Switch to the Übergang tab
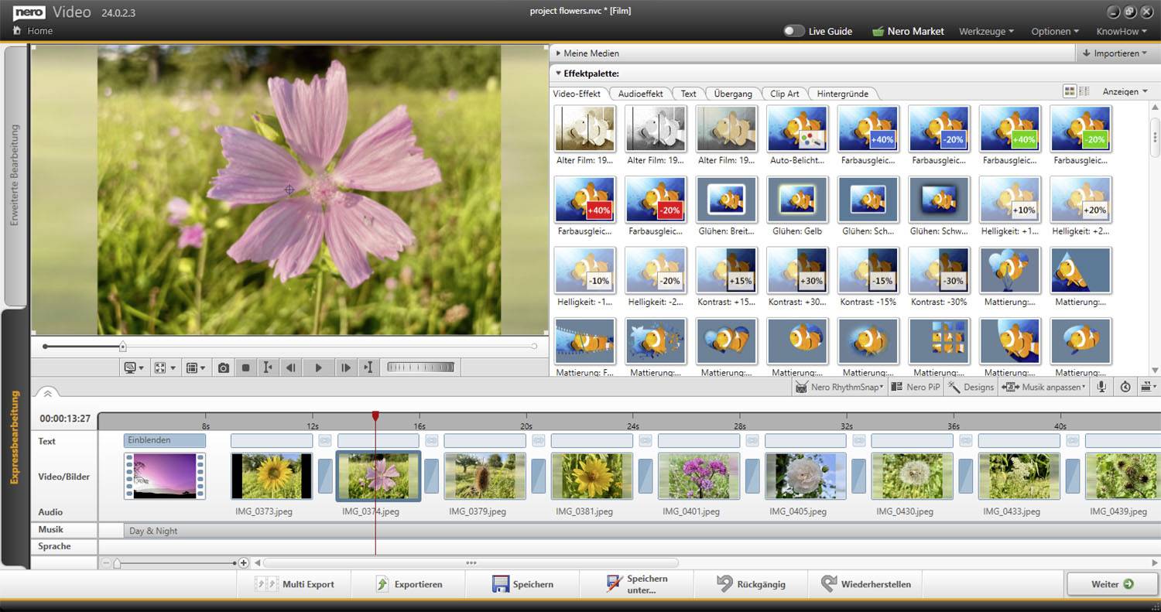Viewport: 1161px width, 612px height. (x=731, y=93)
